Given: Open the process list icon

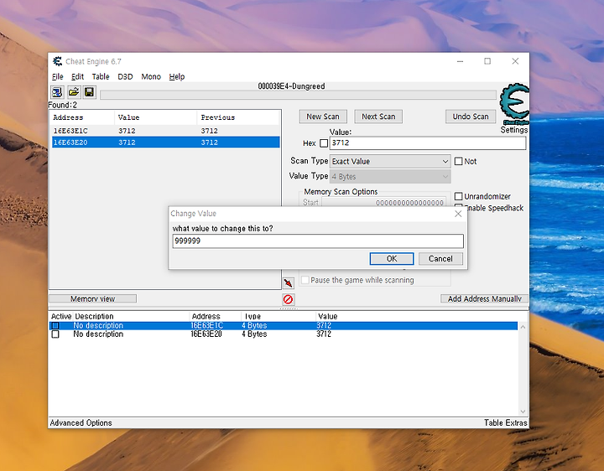Looking at the screenshot, I should click(x=57, y=92).
